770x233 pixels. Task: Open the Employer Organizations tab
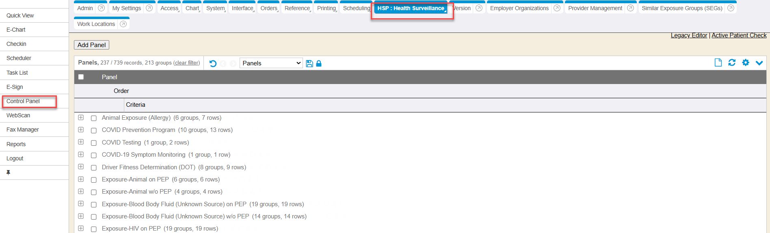click(519, 8)
